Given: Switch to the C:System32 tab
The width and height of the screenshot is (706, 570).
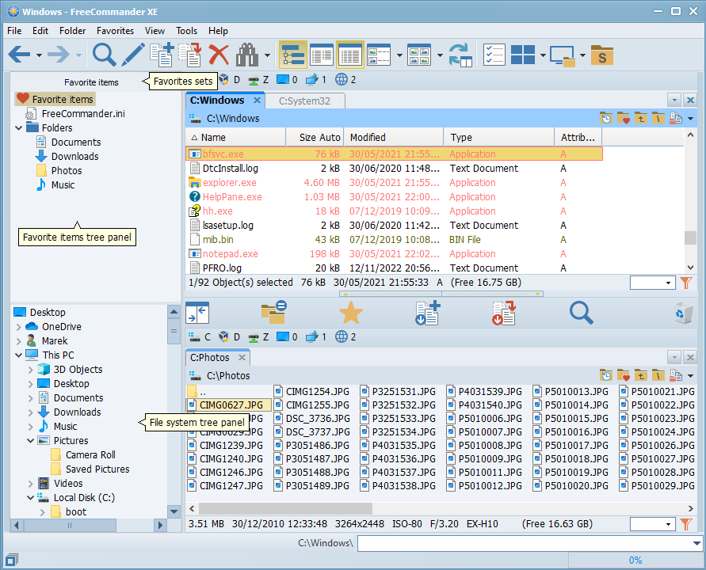Looking at the screenshot, I should 305,101.
